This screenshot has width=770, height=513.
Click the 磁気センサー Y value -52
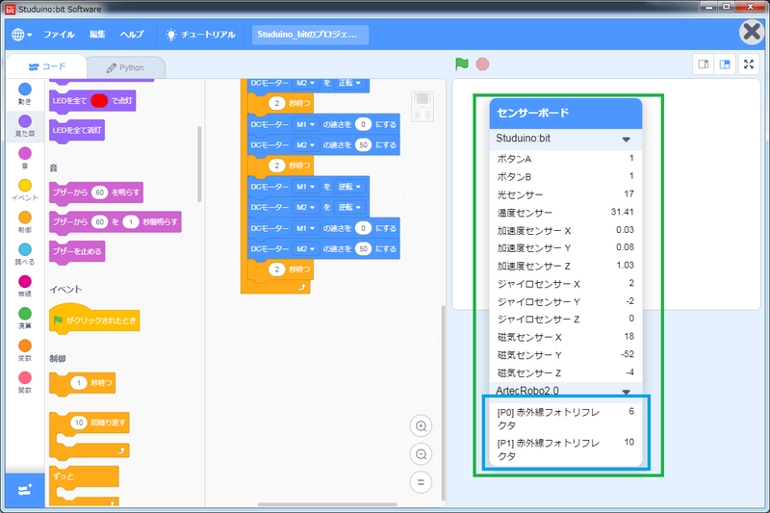(628, 354)
